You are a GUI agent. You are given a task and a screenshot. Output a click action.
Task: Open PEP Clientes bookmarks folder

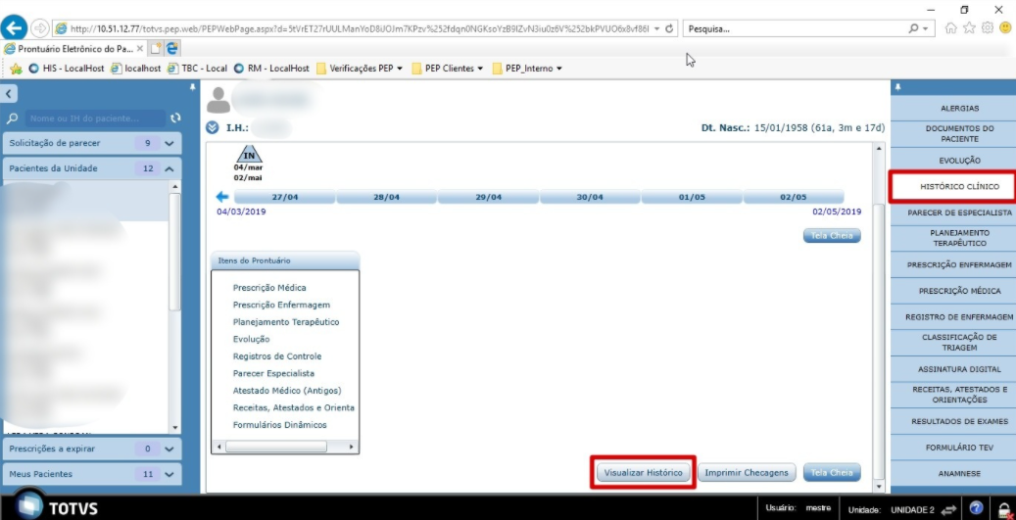[x=448, y=68]
